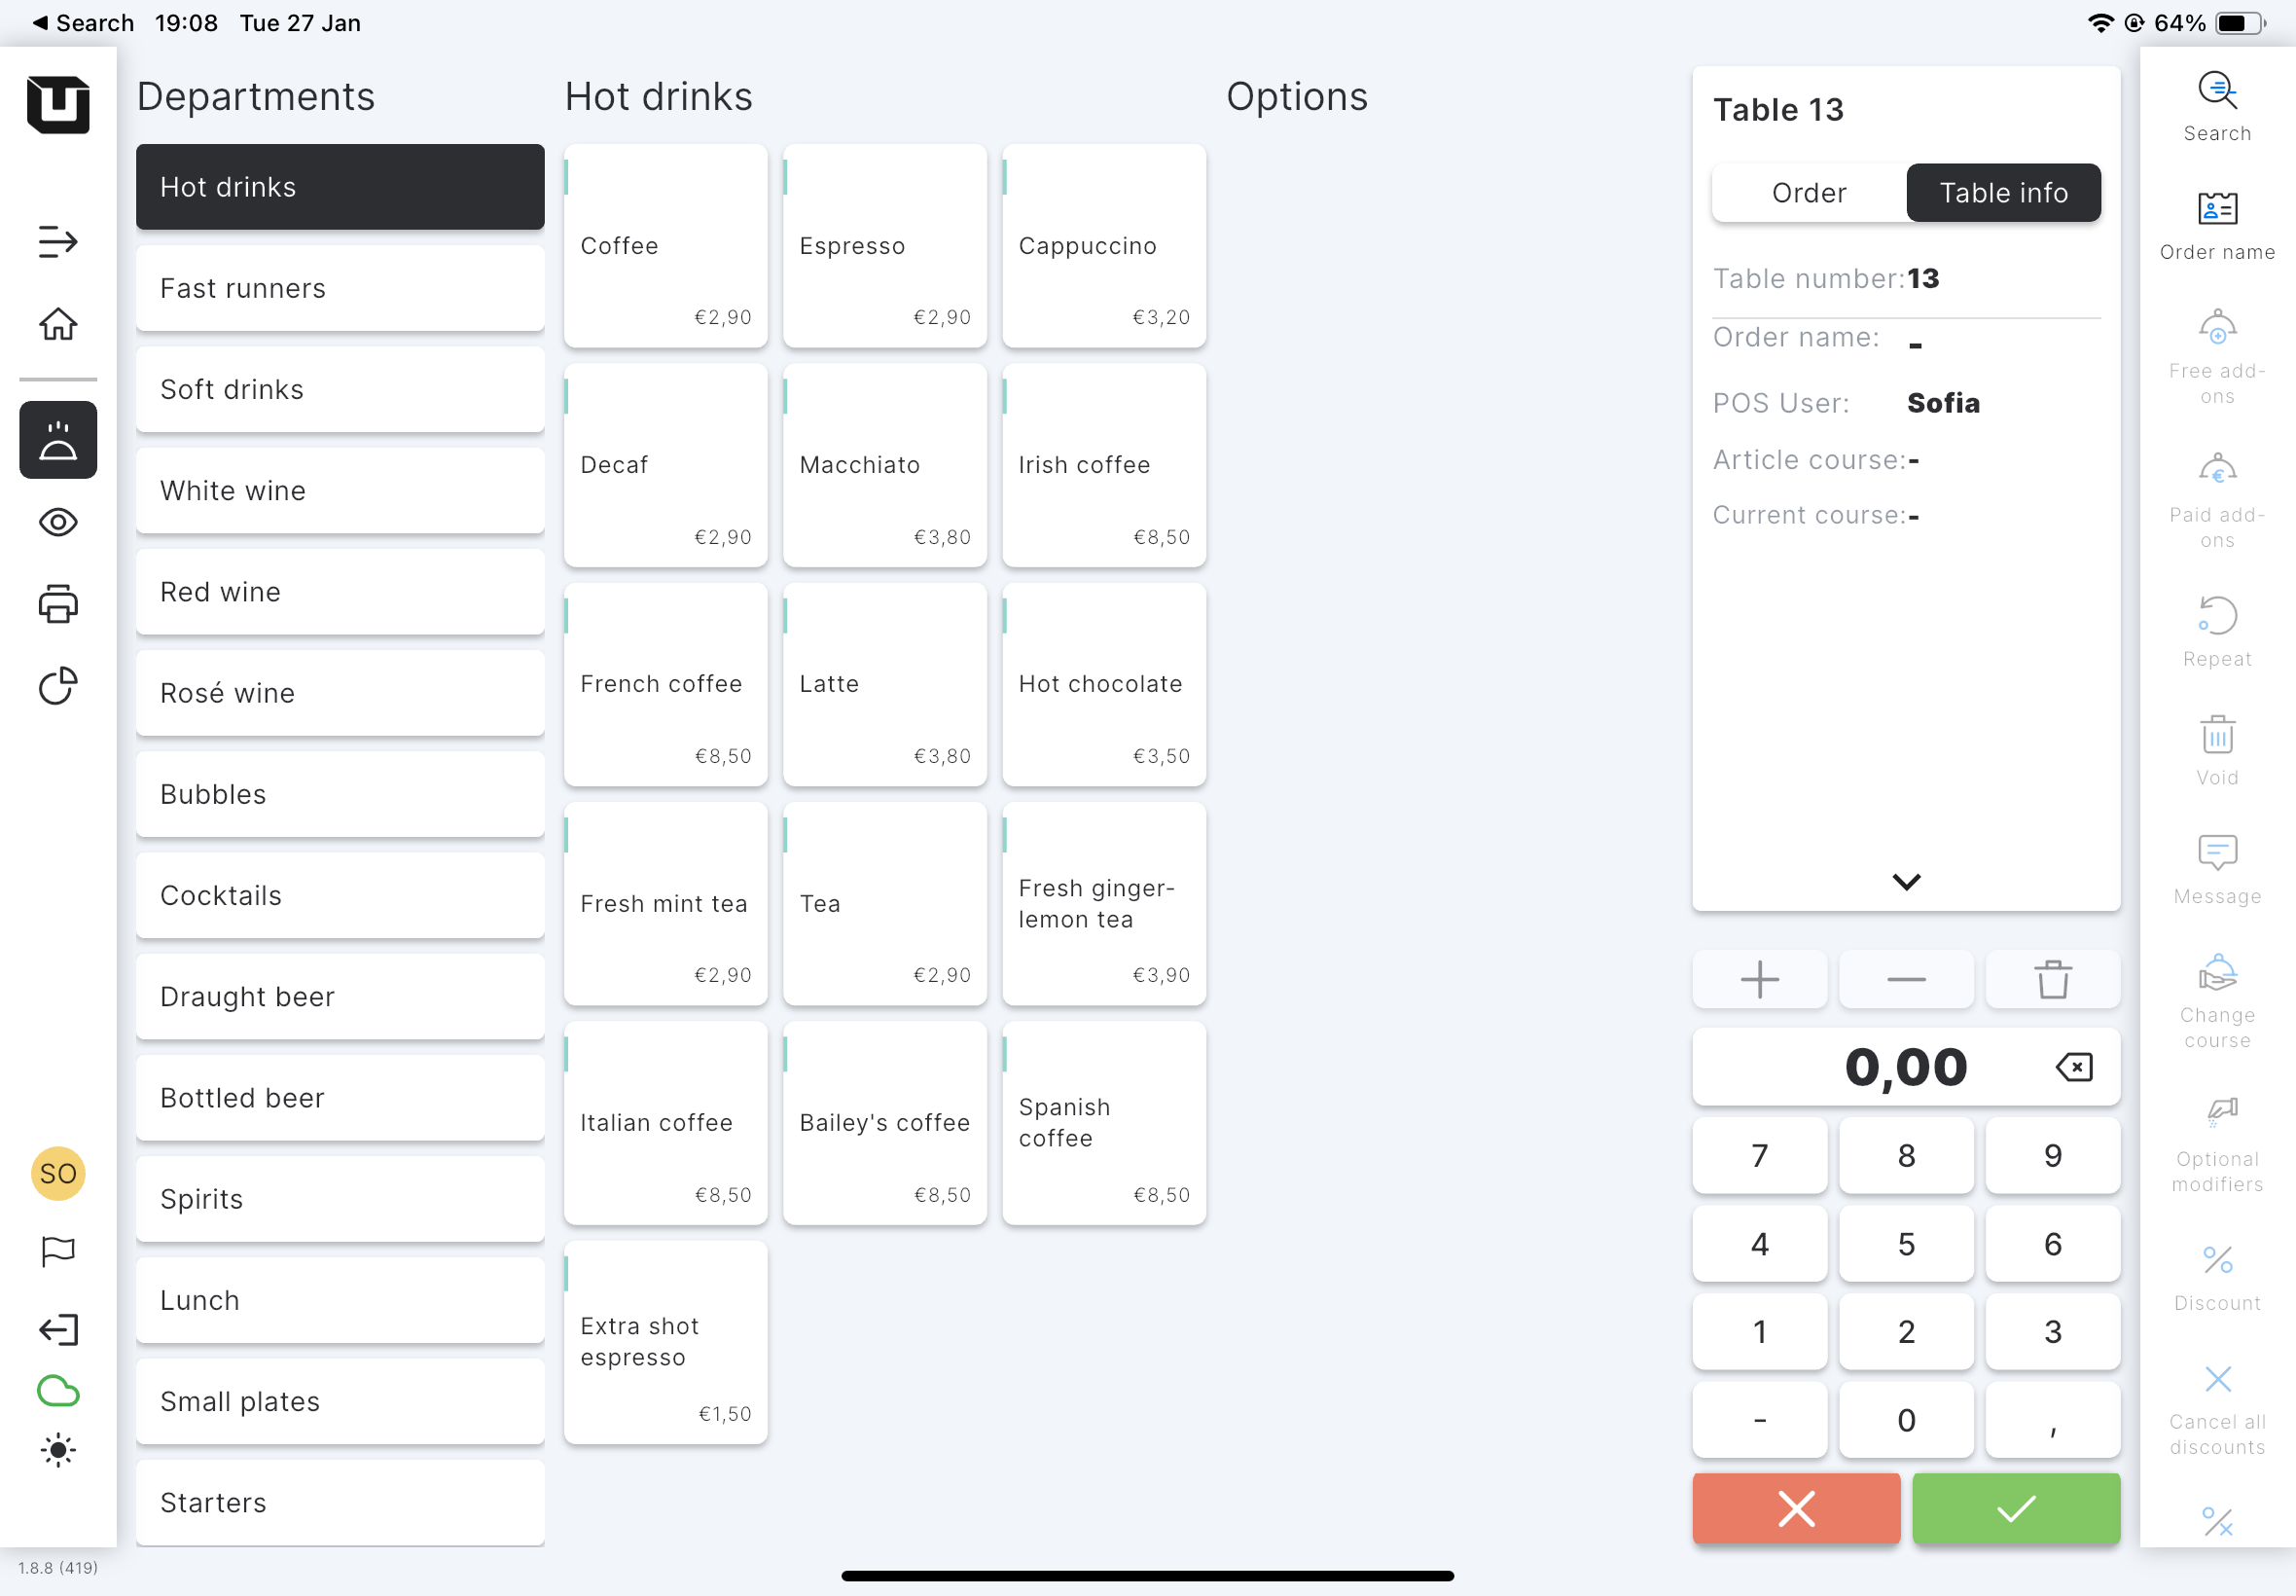Switch to the Order tab
This screenshot has width=2296, height=1596.
point(1809,192)
